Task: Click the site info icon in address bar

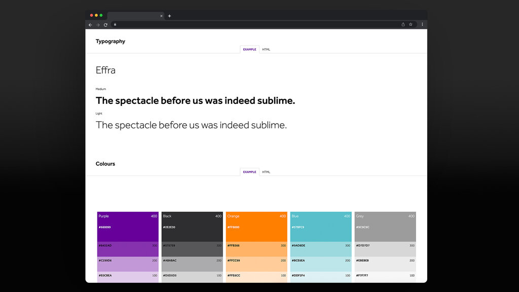Action: [115, 24]
